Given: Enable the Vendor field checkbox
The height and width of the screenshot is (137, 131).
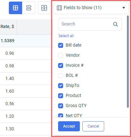Looking at the screenshot, I should 61,55.
